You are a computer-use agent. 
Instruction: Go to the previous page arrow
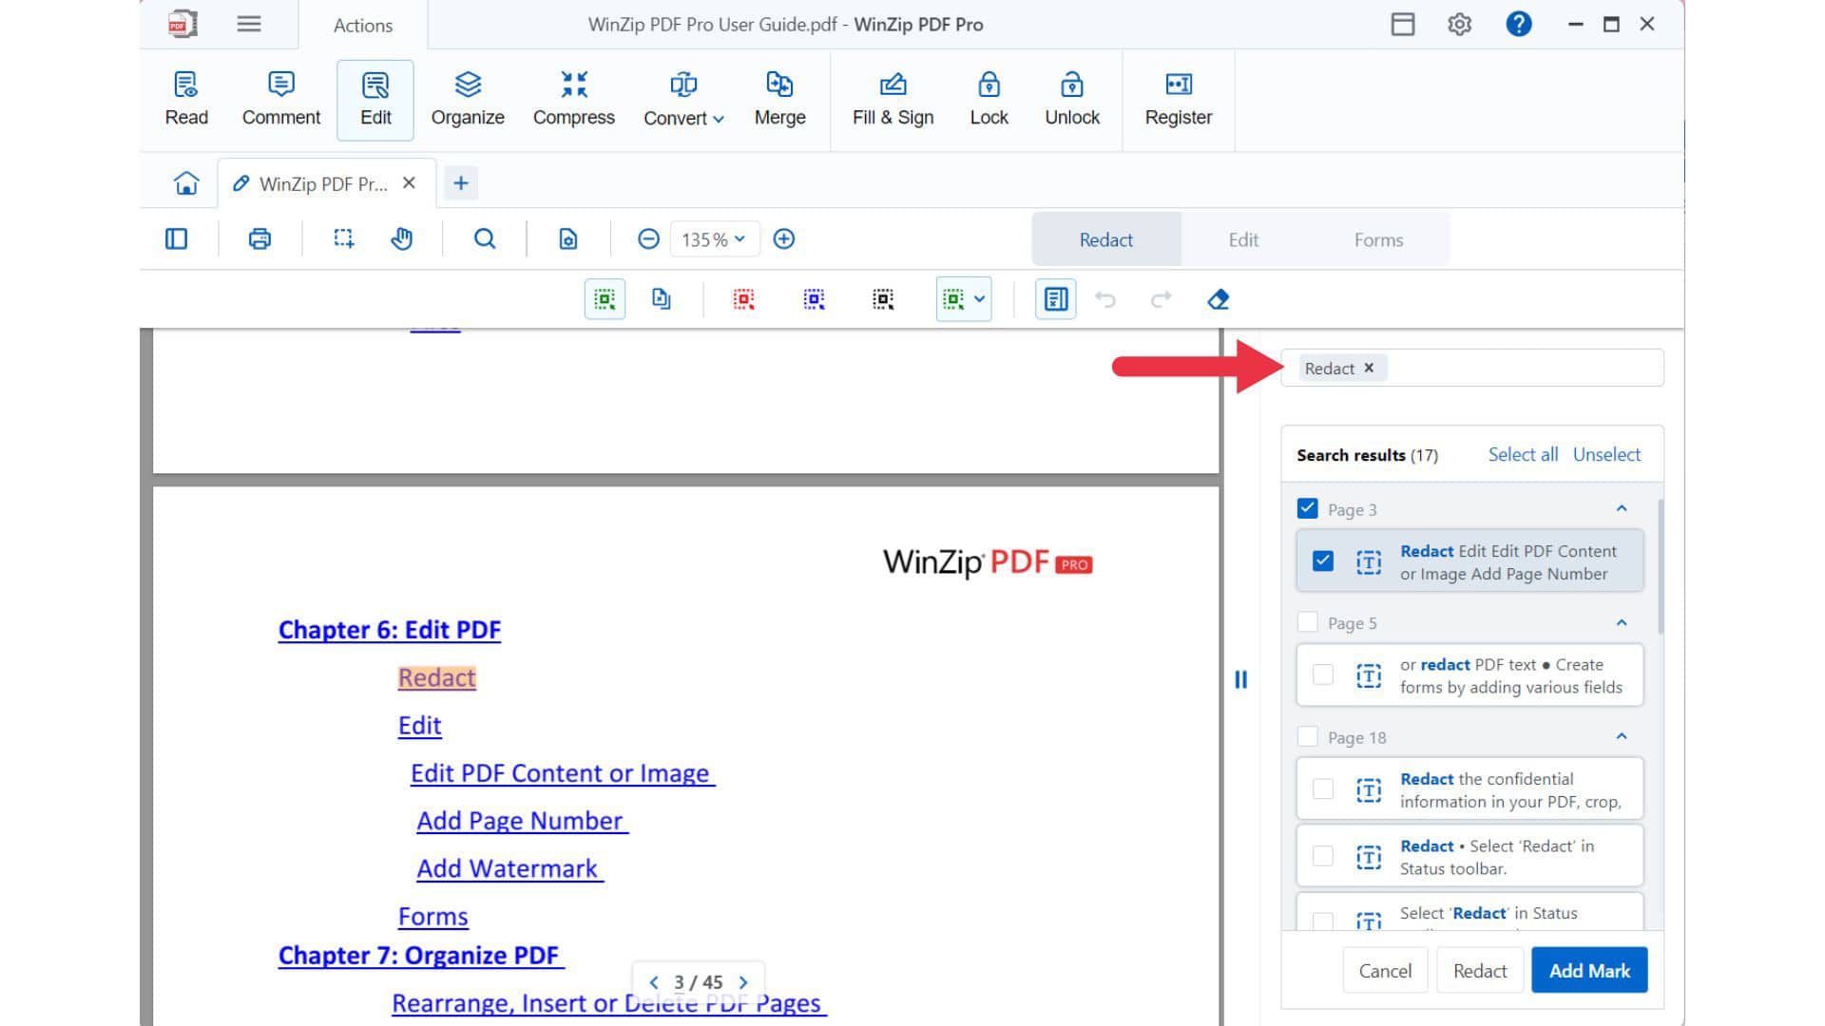[x=654, y=982]
